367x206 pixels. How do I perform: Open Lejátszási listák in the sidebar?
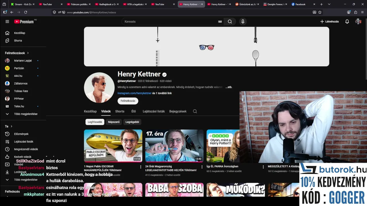click(x=23, y=142)
